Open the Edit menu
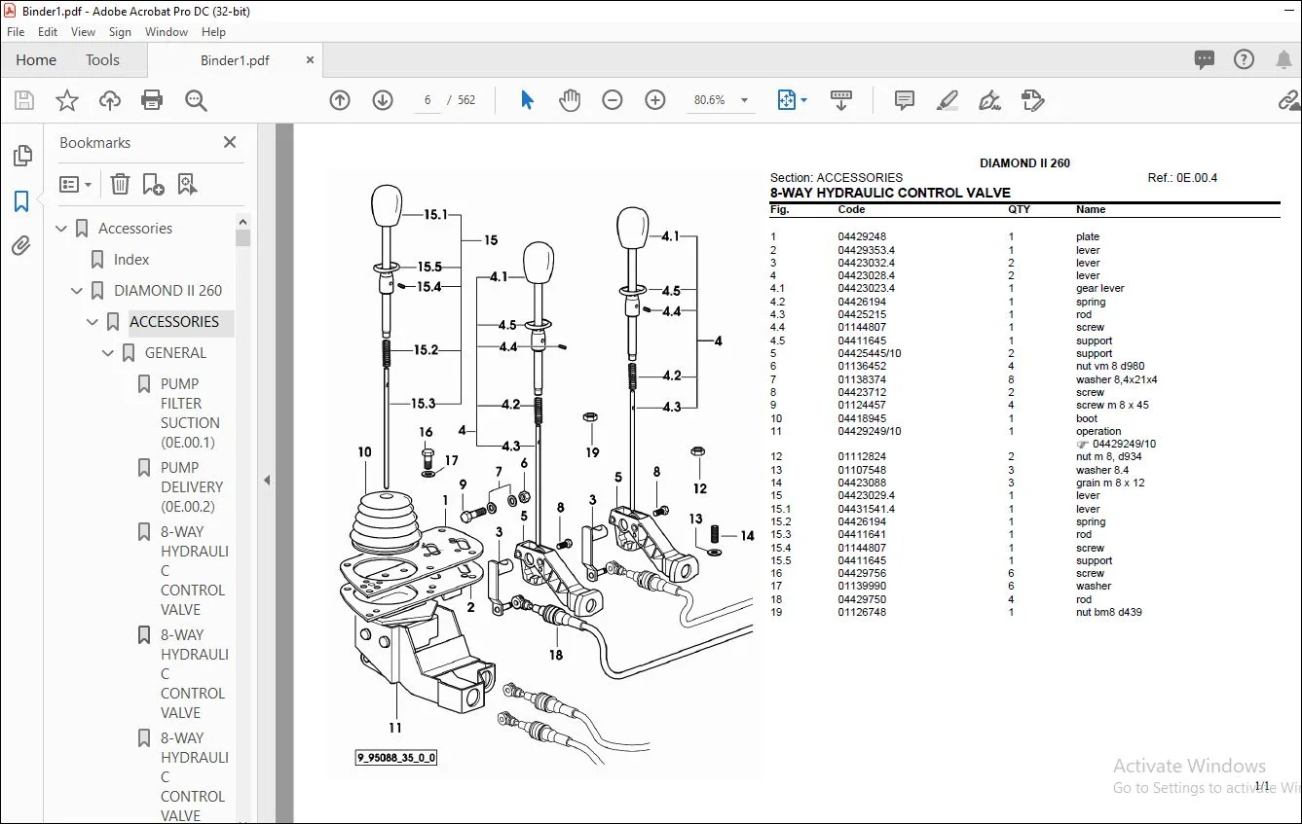1302x824 pixels. (48, 32)
